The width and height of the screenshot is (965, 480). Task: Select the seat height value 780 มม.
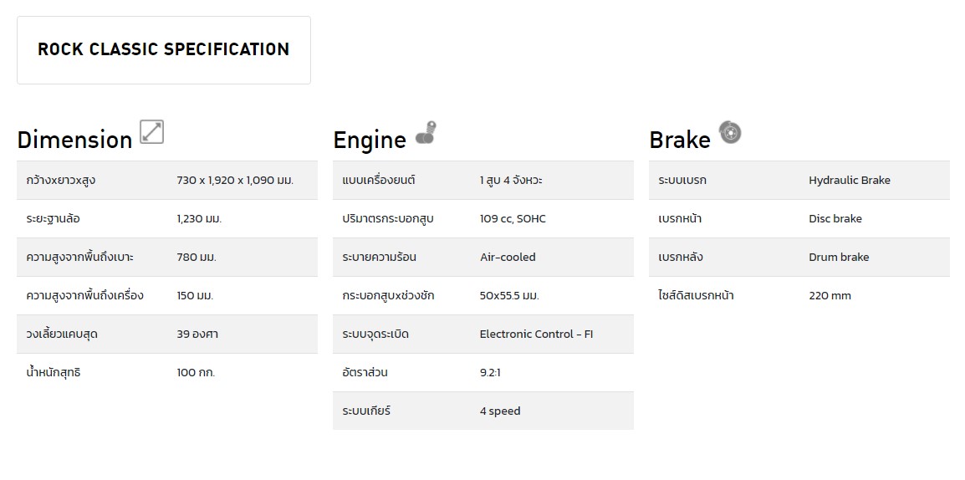[x=197, y=257]
